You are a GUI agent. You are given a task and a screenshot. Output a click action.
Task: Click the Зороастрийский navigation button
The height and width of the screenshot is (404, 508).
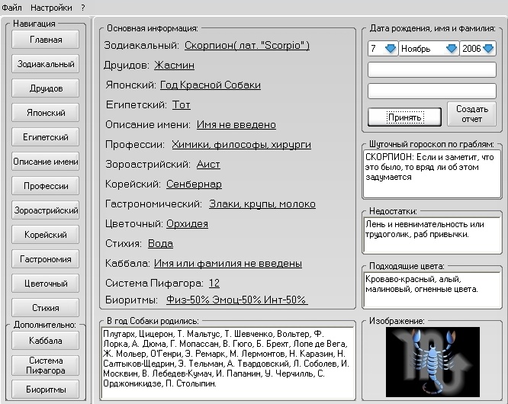click(x=45, y=210)
